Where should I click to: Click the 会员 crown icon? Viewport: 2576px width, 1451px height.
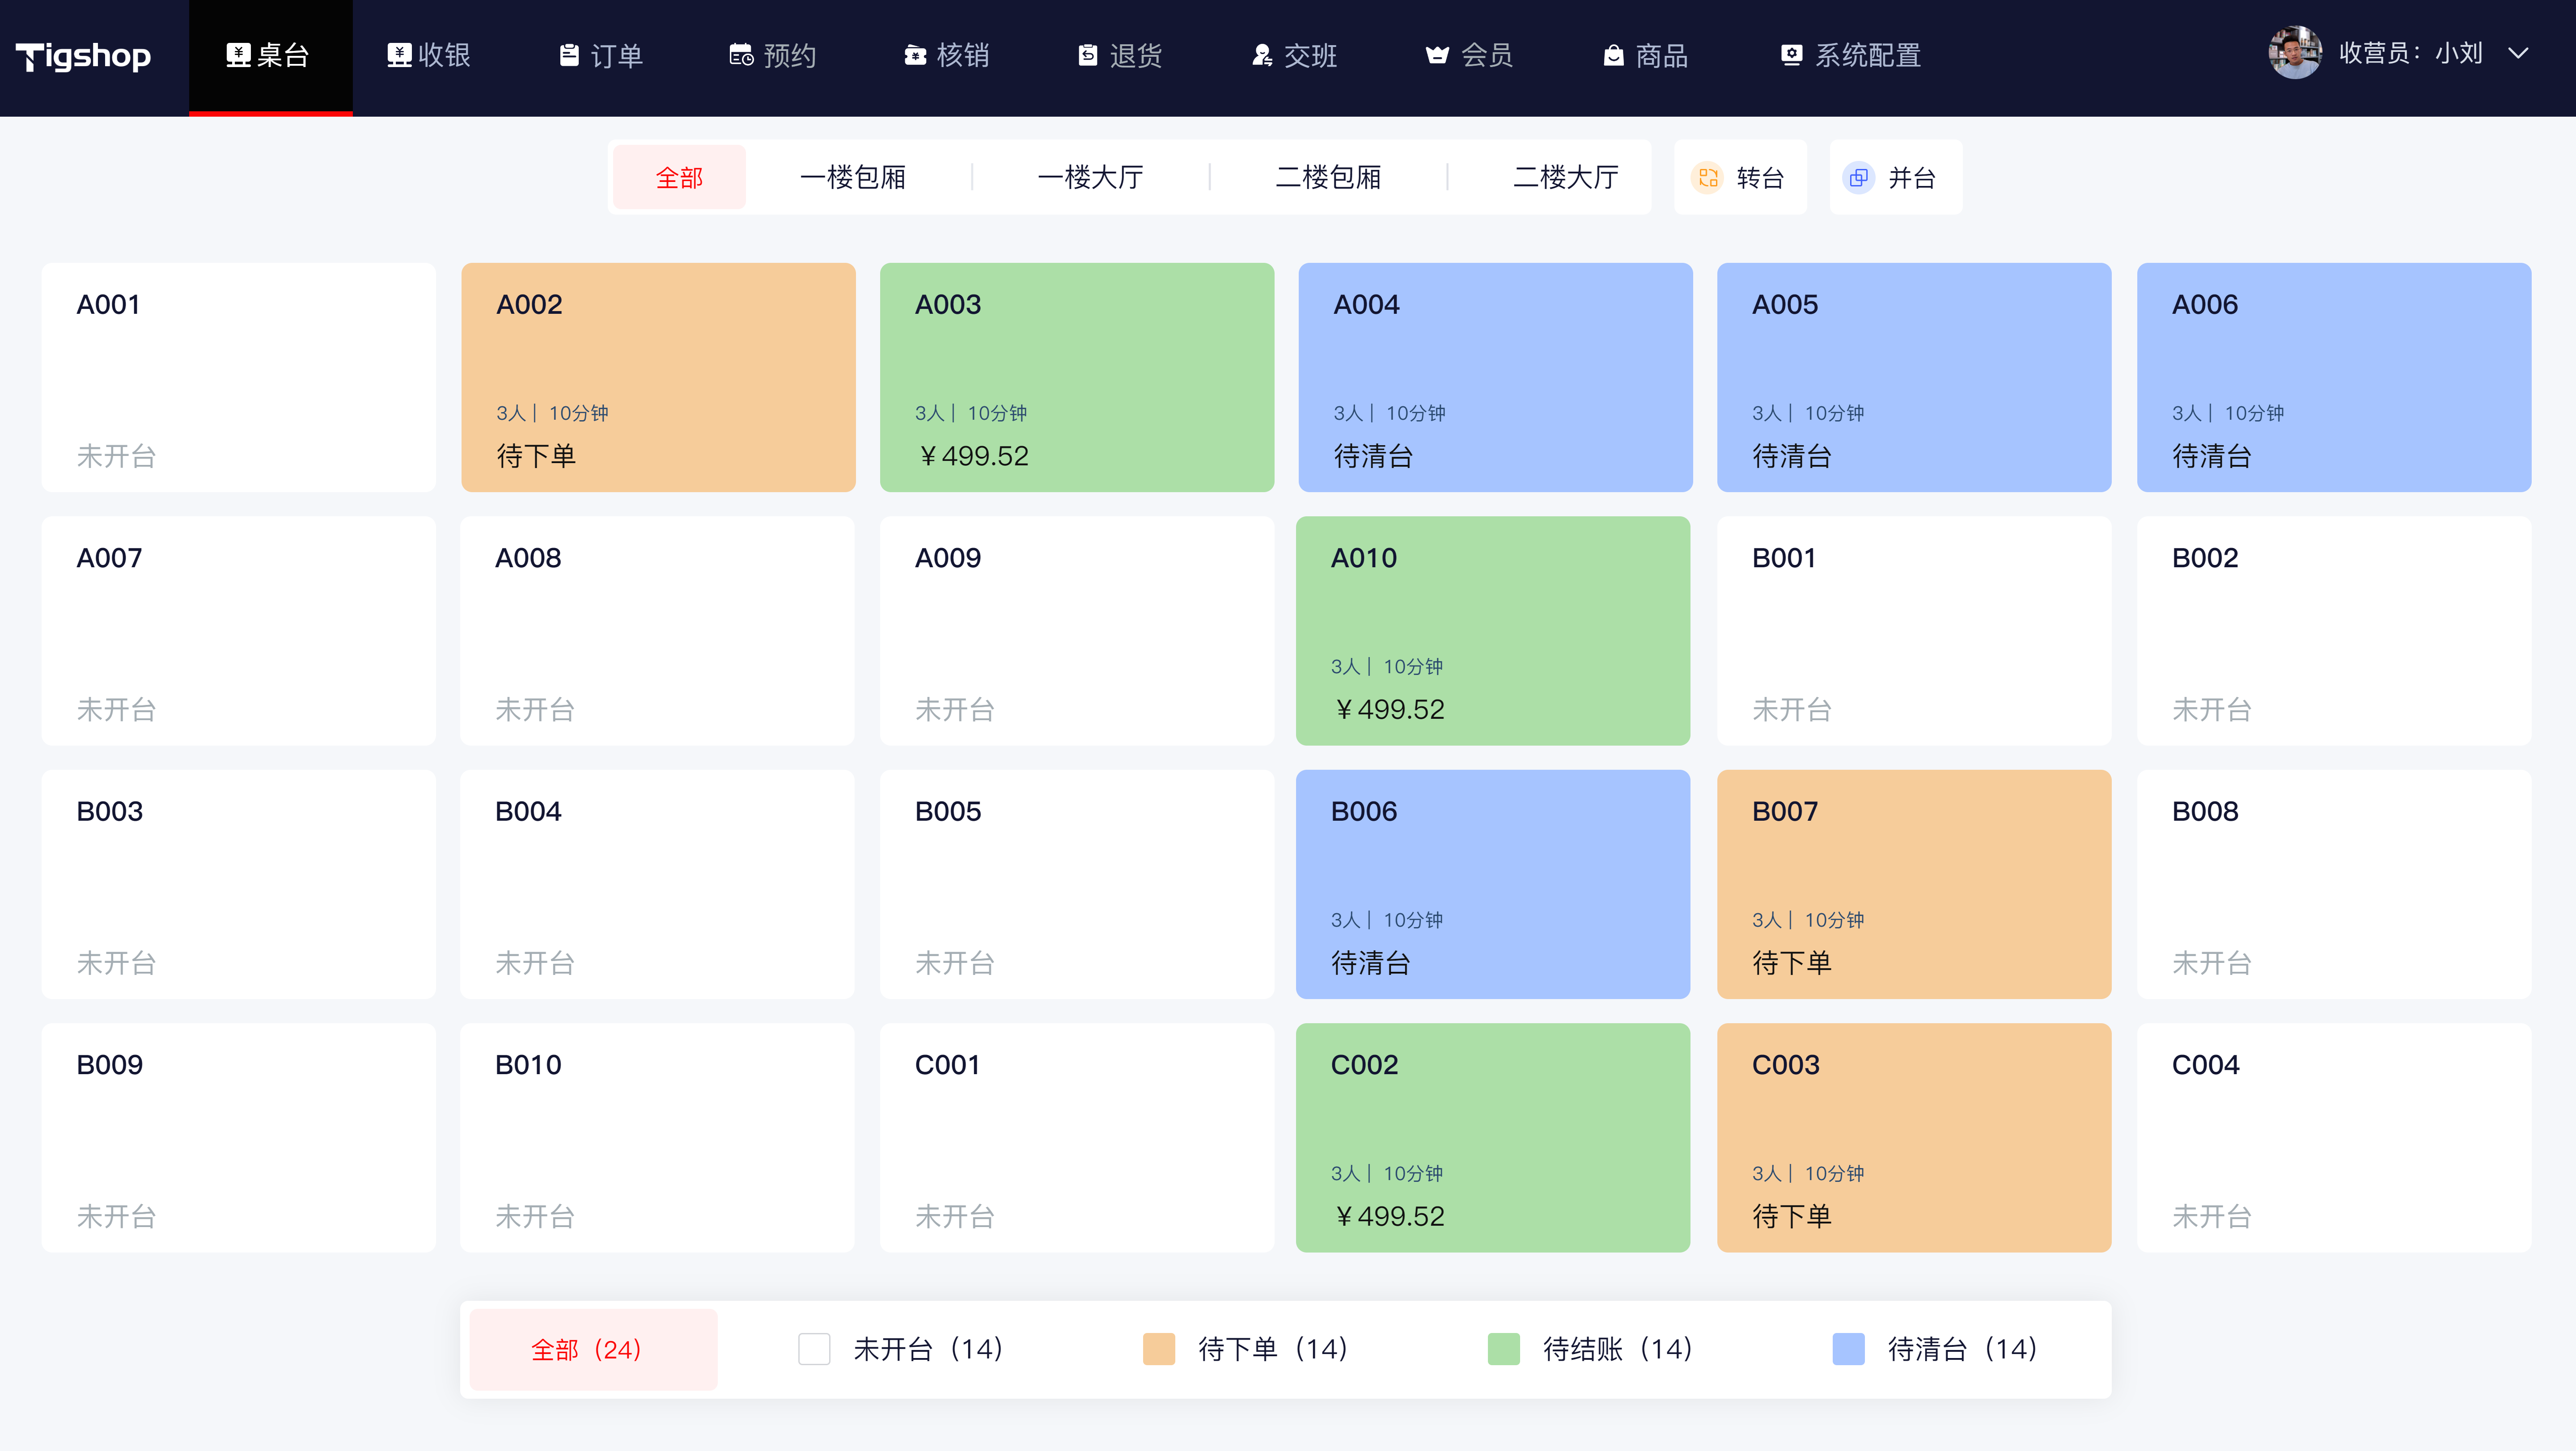(x=1437, y=55)
